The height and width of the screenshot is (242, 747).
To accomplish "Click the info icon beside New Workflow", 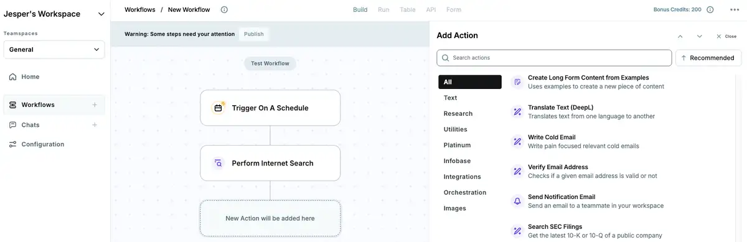I will (x=224, y=9).
